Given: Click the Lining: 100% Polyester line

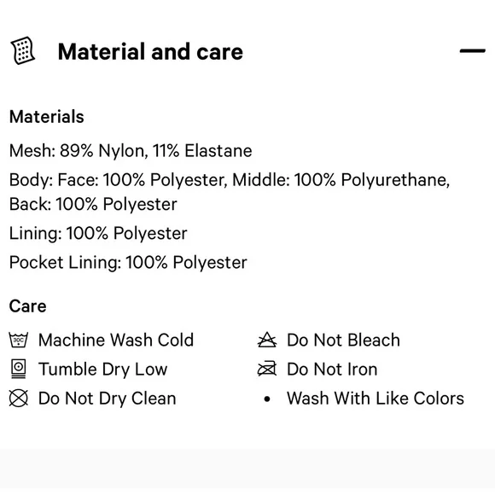Looking at the screenshot, I should tap(98, 234).
